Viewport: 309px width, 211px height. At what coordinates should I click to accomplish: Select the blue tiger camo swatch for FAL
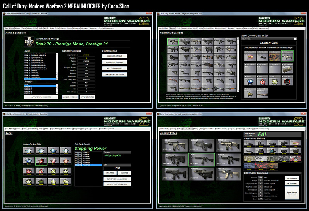(x=249, y=167)
